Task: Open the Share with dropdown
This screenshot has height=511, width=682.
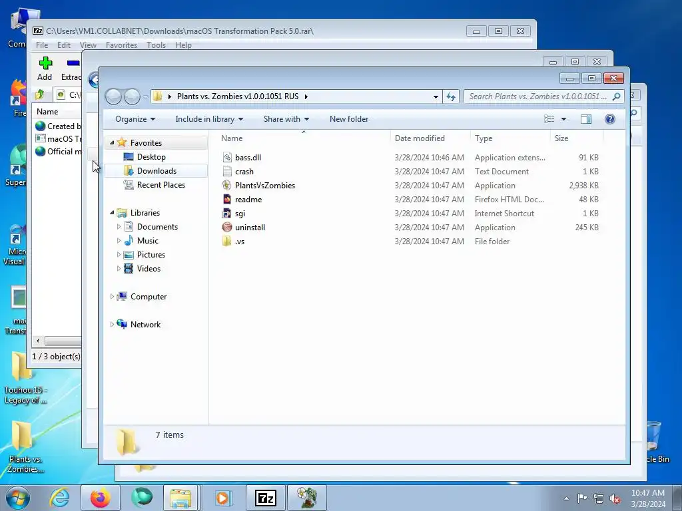Action: (286, 119)
